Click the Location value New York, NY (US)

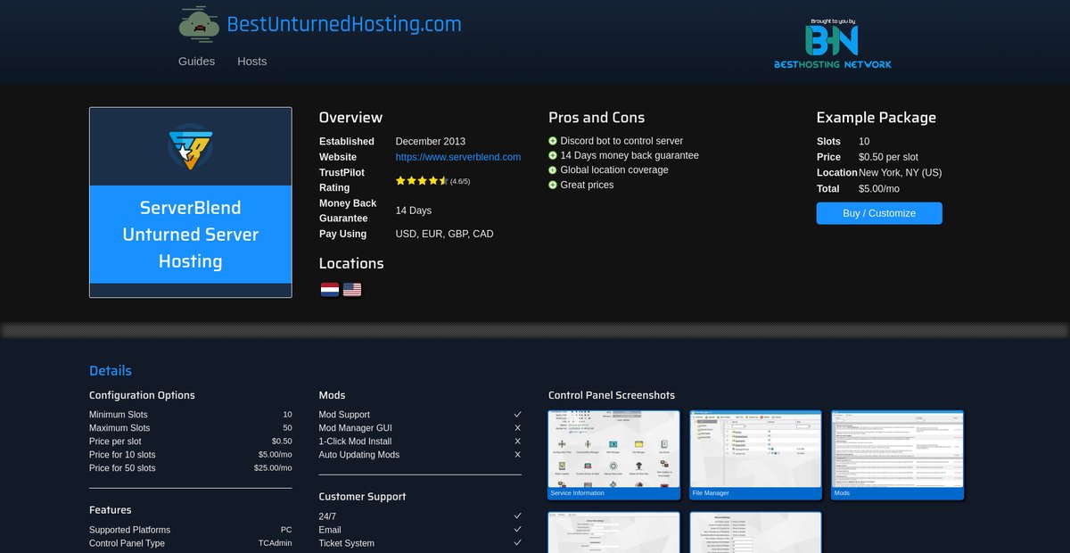900,173
